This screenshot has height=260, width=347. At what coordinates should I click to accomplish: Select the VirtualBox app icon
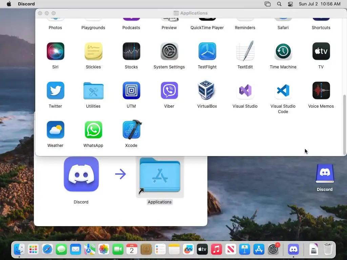206,90
